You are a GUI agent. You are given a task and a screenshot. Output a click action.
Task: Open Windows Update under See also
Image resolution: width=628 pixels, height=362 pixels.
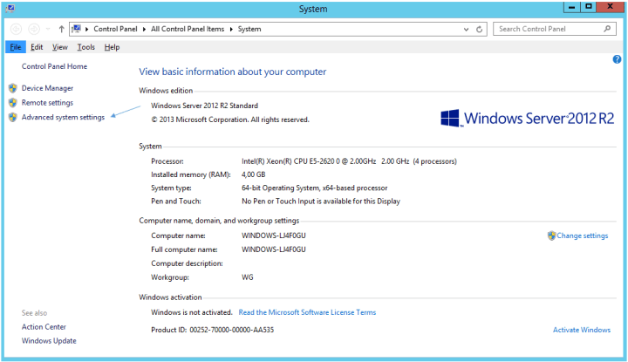click(x=49, y=341)
